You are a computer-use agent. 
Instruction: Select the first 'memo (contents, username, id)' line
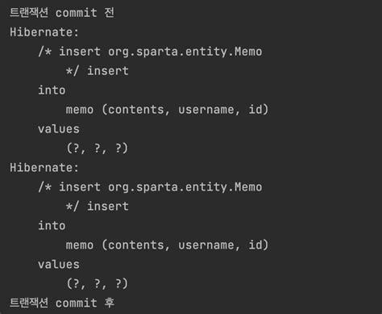point(167,110)
